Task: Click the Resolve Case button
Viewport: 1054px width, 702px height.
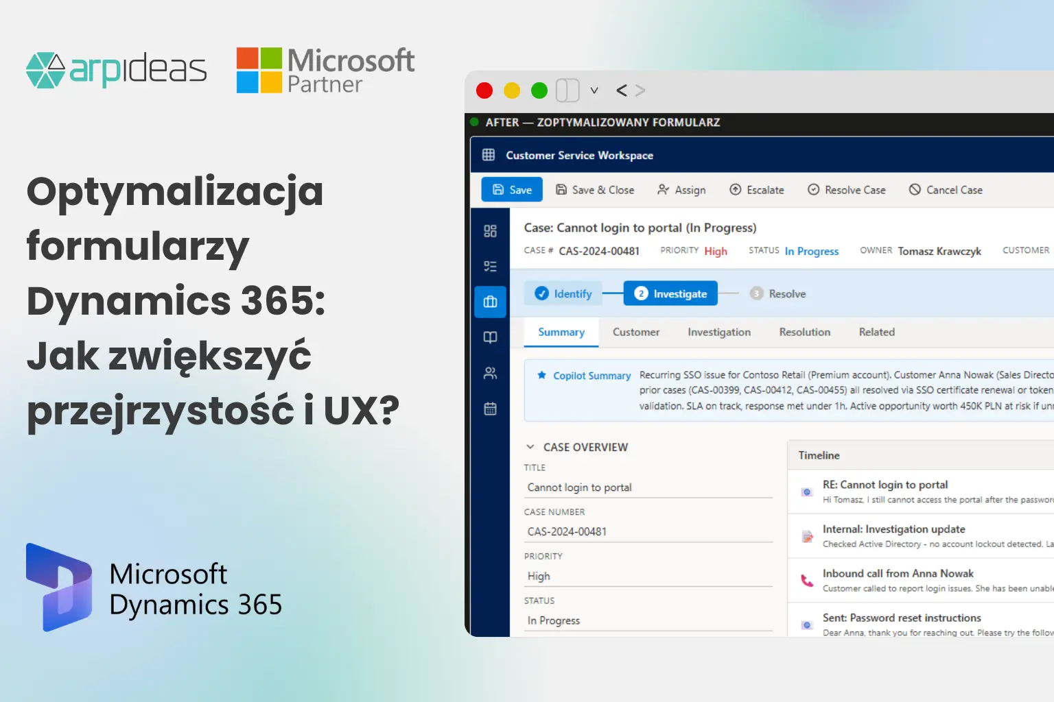Action: tap(847, 190)
